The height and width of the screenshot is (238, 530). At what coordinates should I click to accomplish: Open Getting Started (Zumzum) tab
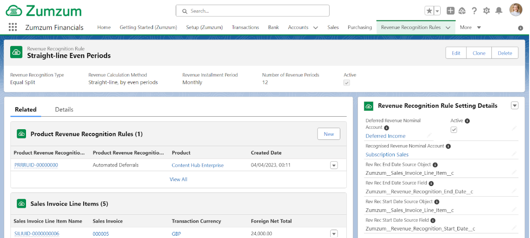click(148, 27)
